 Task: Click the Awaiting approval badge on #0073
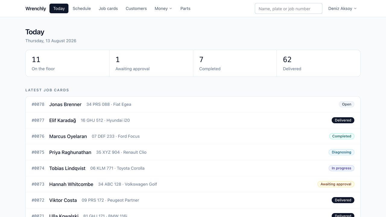tap(336, 184)
